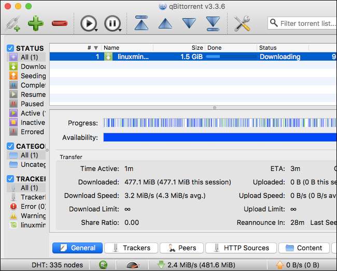The image size is (337, 271).
Task: Click the green connection status icon
Action: [103, 265]
